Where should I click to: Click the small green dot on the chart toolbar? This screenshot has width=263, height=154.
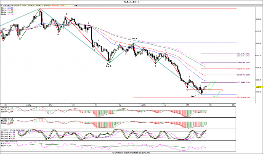(x=2, y=6)
